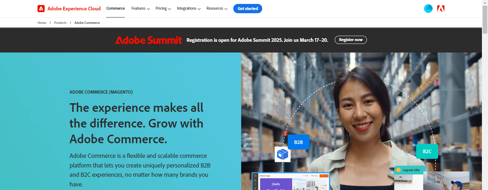Click the Upgrade Offer notification icon
Viewport: 488px width, 190px height.
[399, 170]
